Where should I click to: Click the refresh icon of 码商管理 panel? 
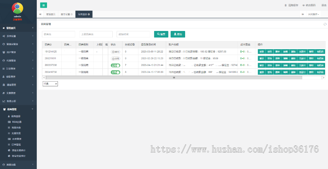tap(325, 24)
